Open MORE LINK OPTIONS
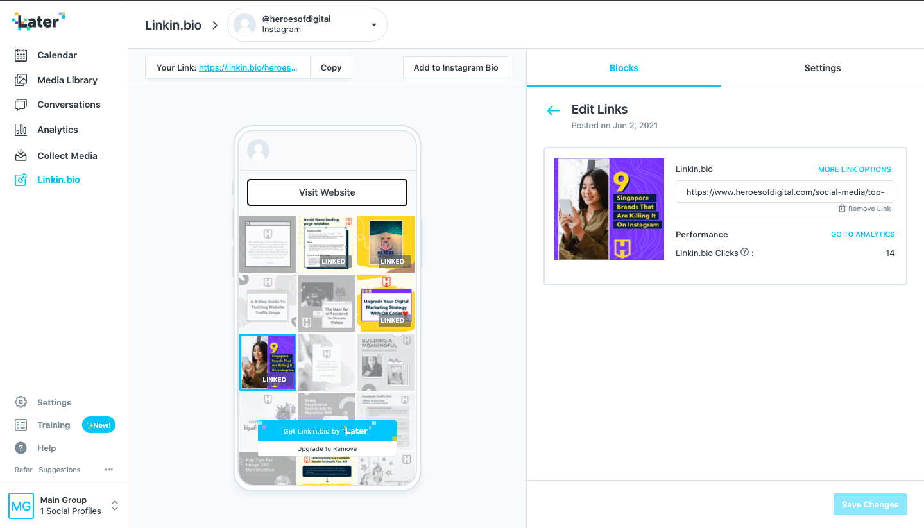This screenshot has width=924, height=528. [854, 169]
